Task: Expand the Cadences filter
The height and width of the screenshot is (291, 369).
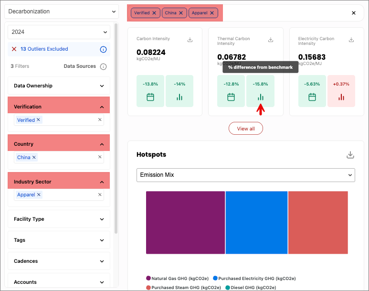Action: [x=59, y=261]
